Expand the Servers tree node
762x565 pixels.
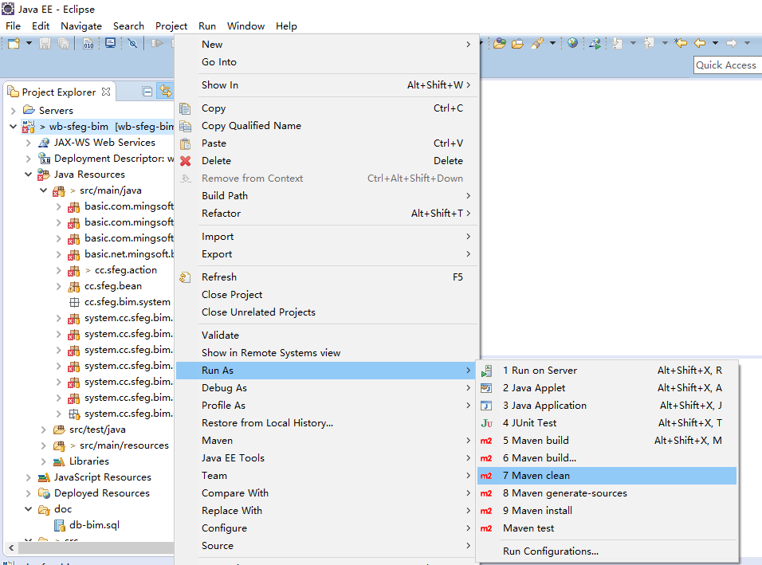point(13,111)
